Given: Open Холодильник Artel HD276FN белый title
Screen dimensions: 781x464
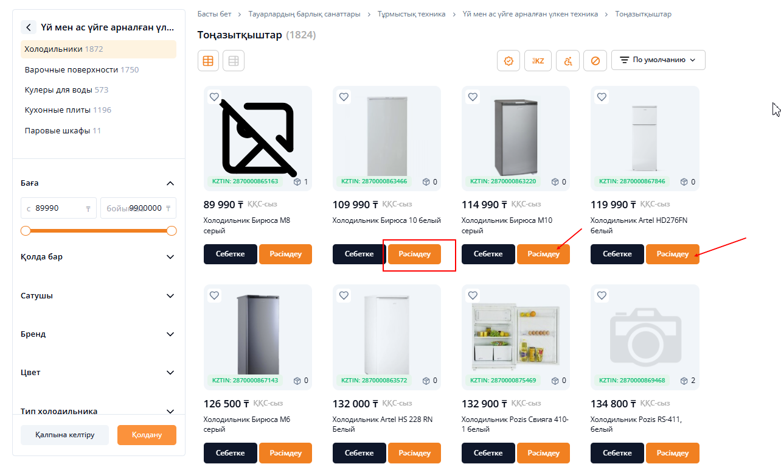Looking at the screenshot, I should (639, 226).
